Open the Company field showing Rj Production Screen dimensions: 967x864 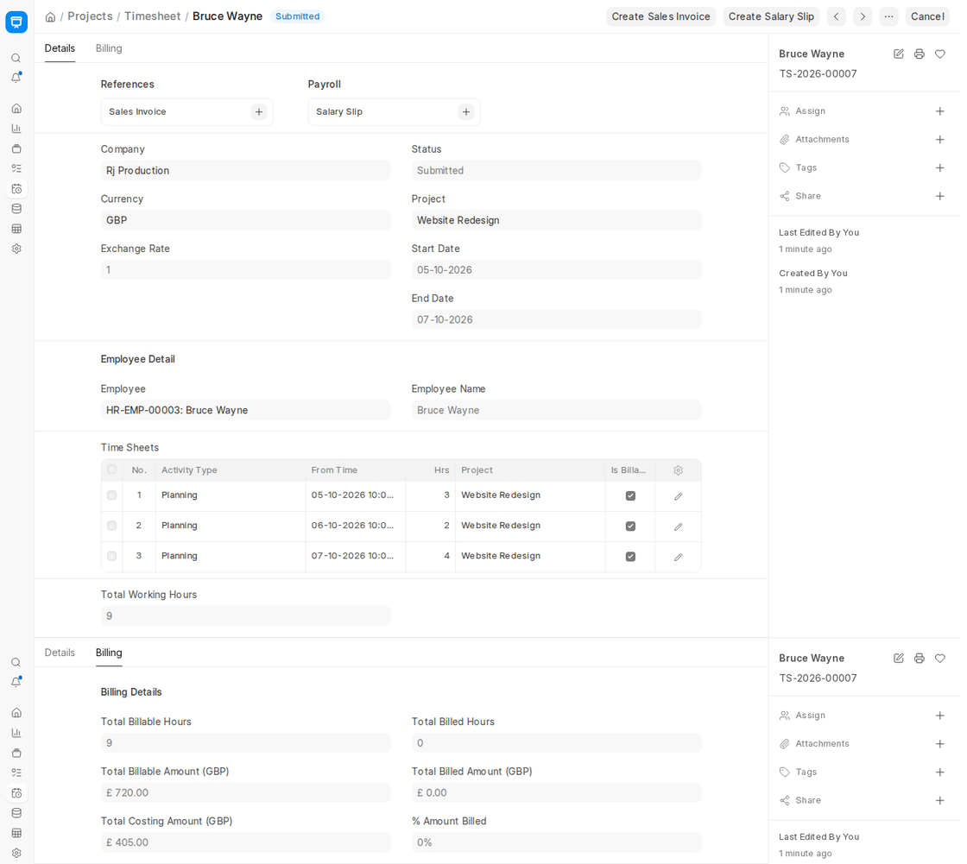point(245,170)
